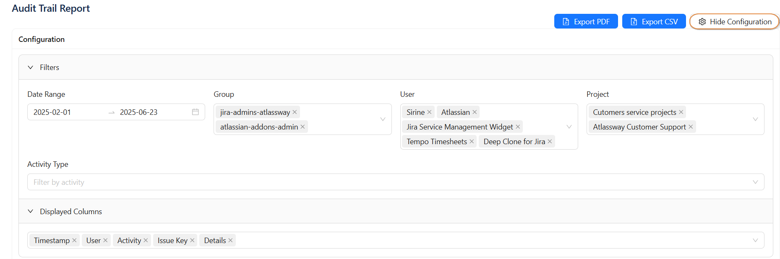Remove Tempo Timesheets user tag
780x259 pixels.
pyautogui.click(x=472, y=142)
